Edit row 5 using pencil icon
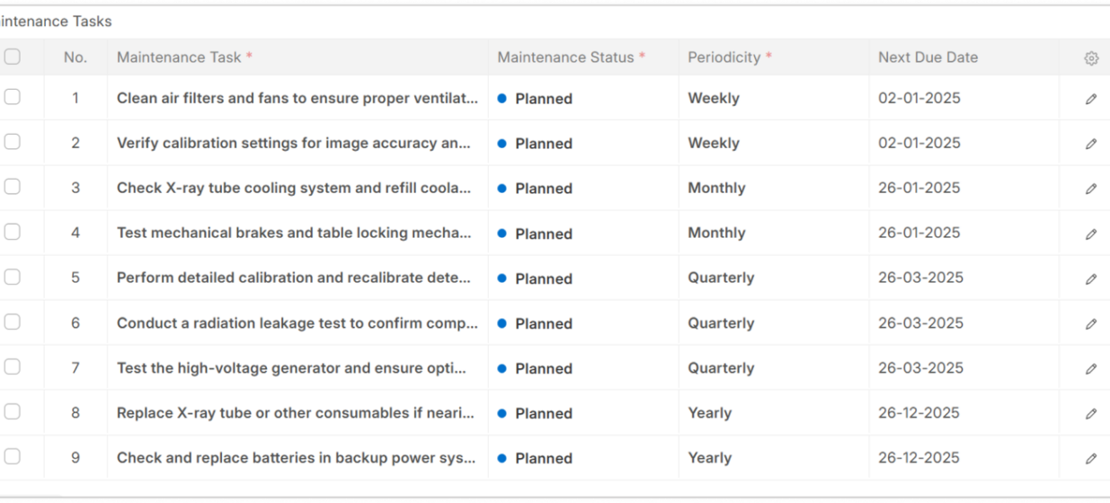 pyautogui.click(x=1091, y=278)
